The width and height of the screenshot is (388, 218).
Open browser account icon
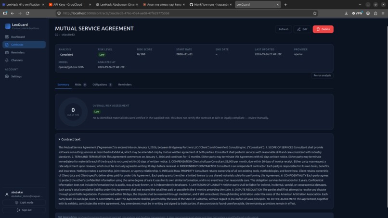point(368,13)
